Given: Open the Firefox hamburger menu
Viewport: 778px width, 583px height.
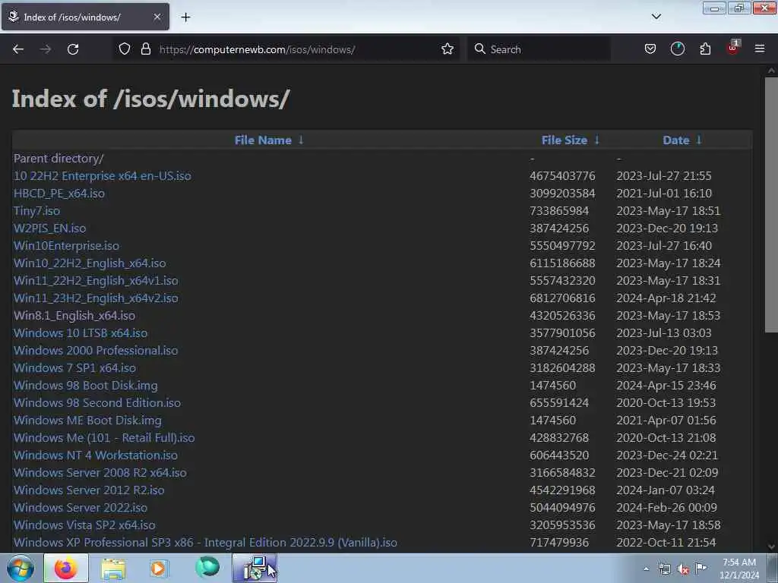Looking at the screenshot, I should pos(760,49).
